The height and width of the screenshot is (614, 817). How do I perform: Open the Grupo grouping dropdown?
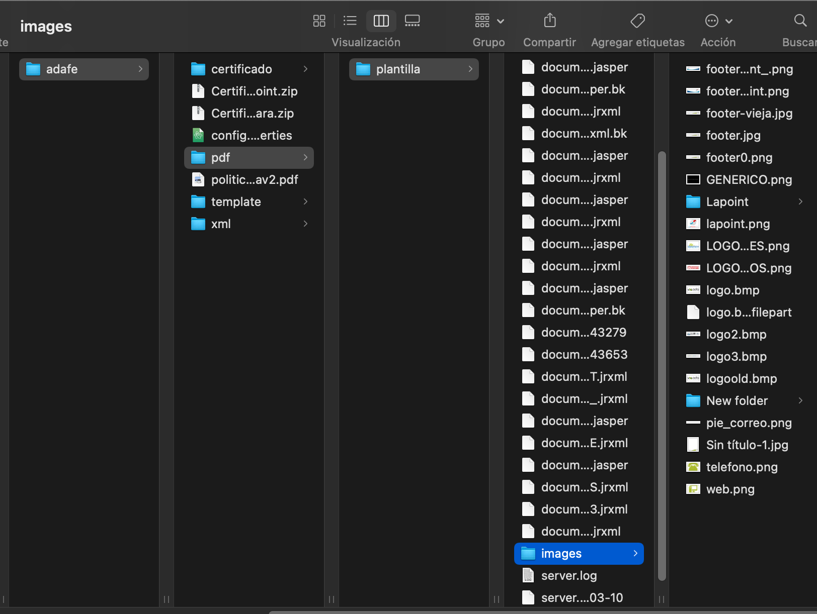coord(489,21)
